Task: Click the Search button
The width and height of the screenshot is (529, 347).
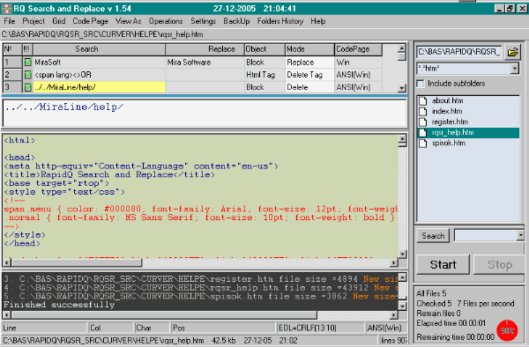Action: 433,236
